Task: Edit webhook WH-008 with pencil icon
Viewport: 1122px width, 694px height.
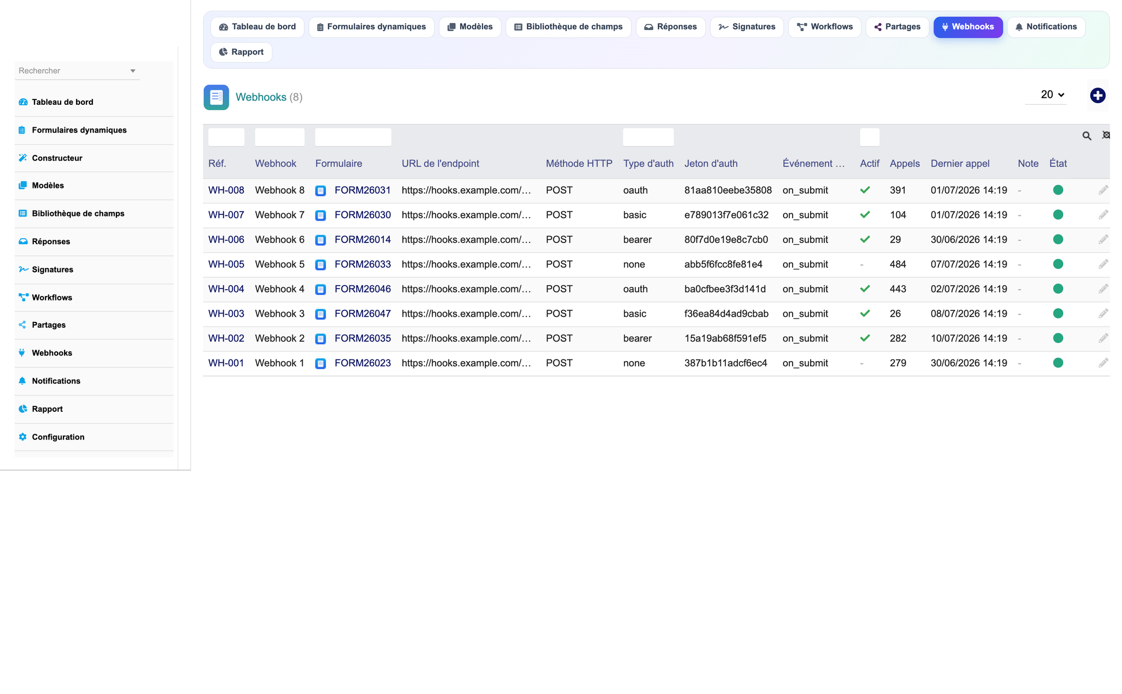Action: coord(1103,190)
